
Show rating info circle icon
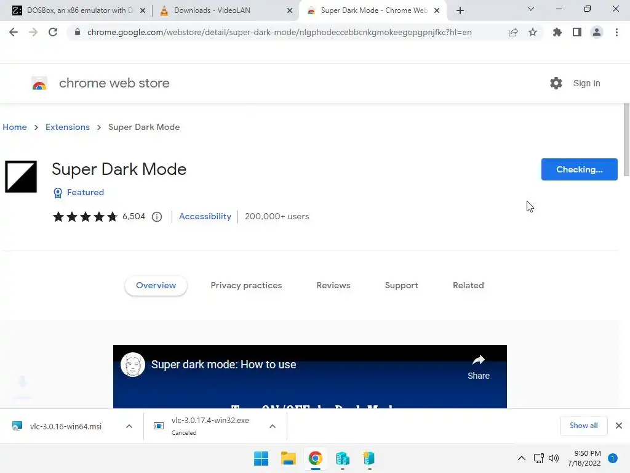pyautogui.click(x=157, y=217)
